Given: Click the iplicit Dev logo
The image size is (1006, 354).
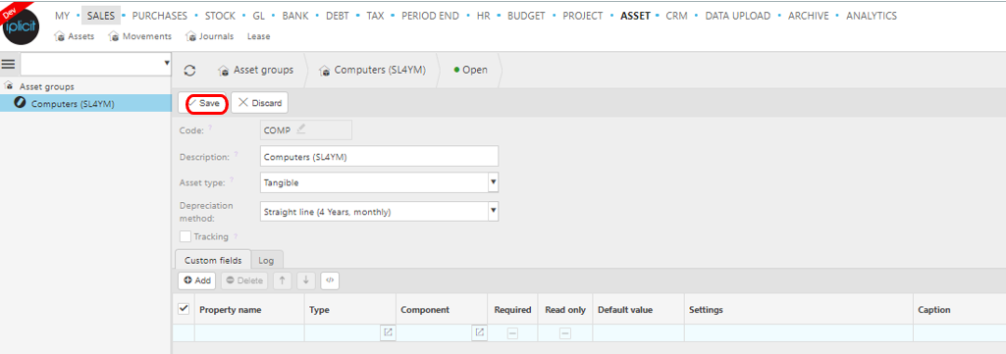Looking at the screenshot, I should 21,25.
